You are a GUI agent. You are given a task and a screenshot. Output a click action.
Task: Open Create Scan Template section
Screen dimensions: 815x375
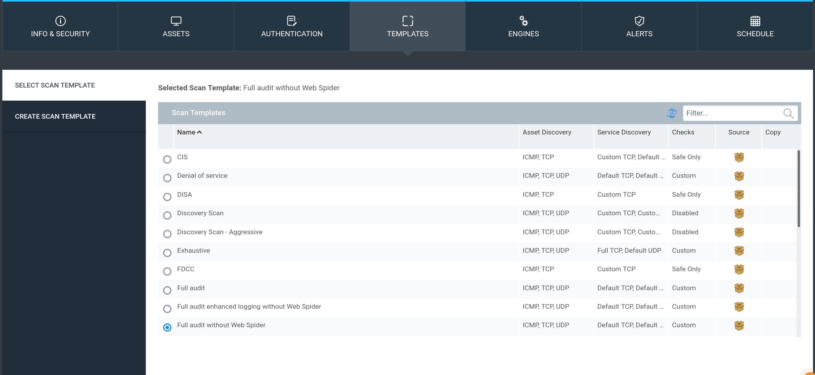click(55, 116)
